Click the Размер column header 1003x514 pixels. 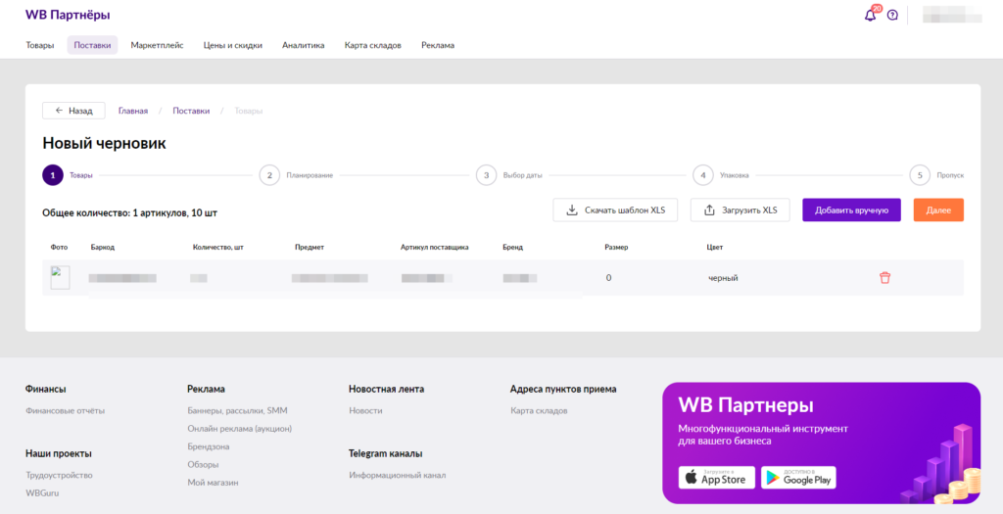click(616, 247)
